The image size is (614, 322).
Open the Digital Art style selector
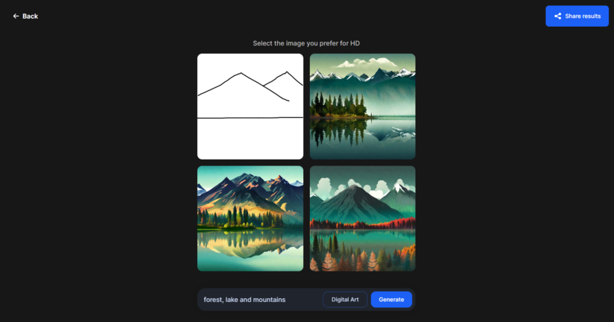tap(345, 300)
